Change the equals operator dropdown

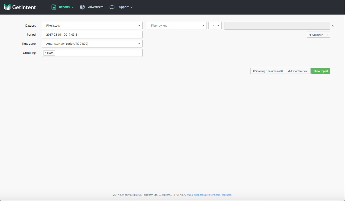215,26
